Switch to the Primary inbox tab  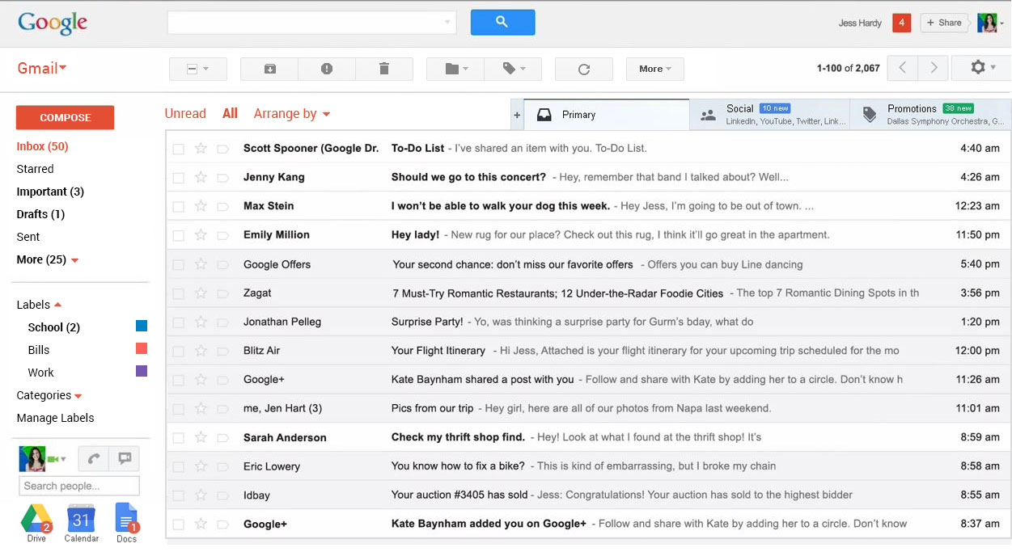click(x=607, y=115)
